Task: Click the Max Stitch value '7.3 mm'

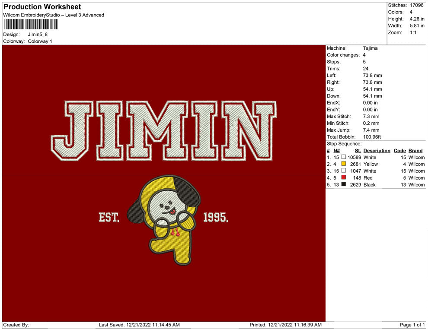Action: pyautogui.click(x=371, y=117)
